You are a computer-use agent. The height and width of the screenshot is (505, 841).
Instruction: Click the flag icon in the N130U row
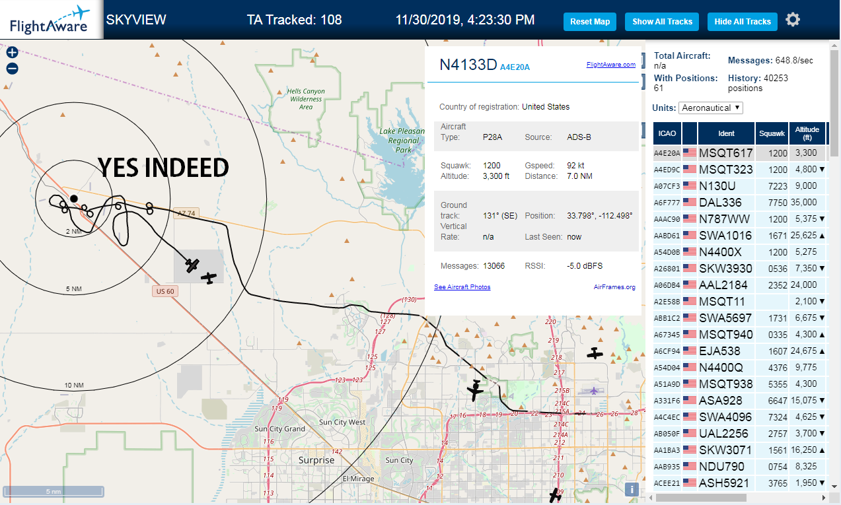[x=690, y=185]
